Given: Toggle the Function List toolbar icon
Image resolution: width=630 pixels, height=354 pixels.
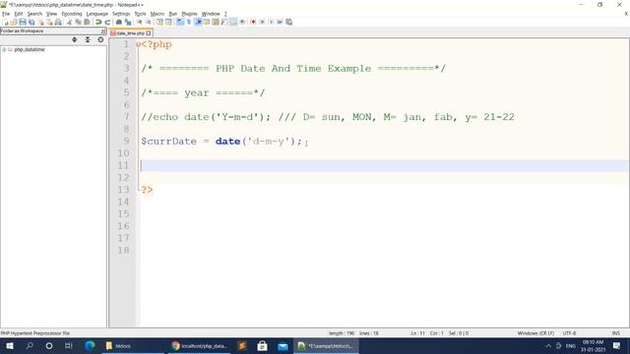Looking at the screenshot, I should coord(223,22).
